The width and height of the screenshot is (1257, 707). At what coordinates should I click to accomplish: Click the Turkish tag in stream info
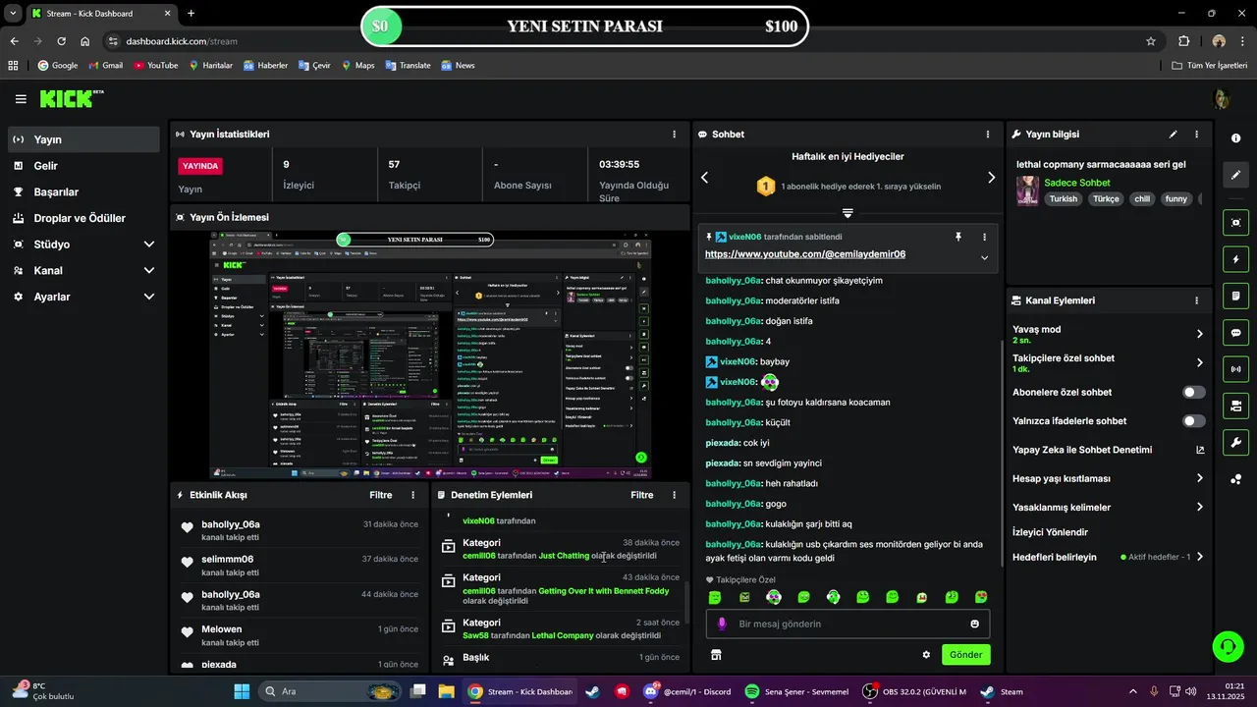[1063, 198]
